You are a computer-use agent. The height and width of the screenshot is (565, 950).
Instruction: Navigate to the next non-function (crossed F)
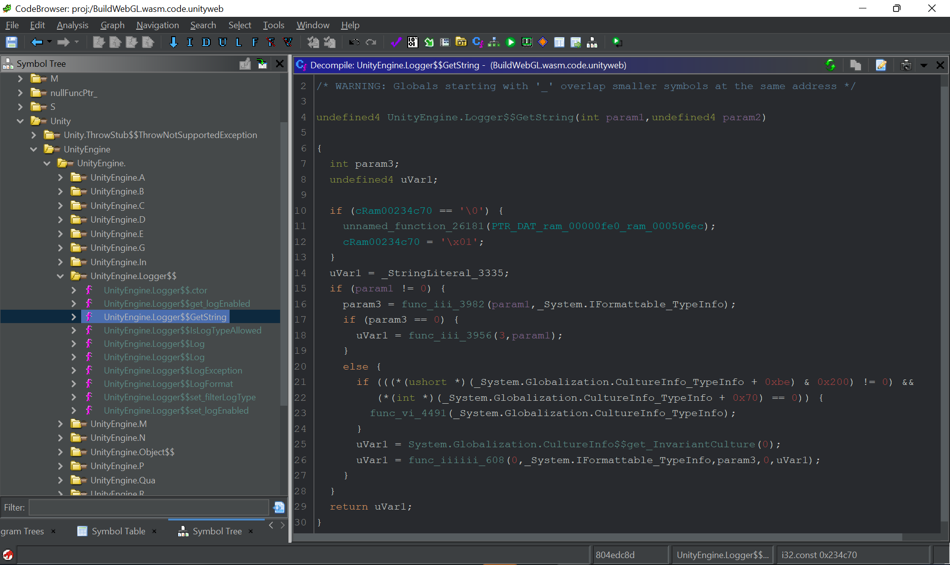pyautogui.click(x=271, y=43)
